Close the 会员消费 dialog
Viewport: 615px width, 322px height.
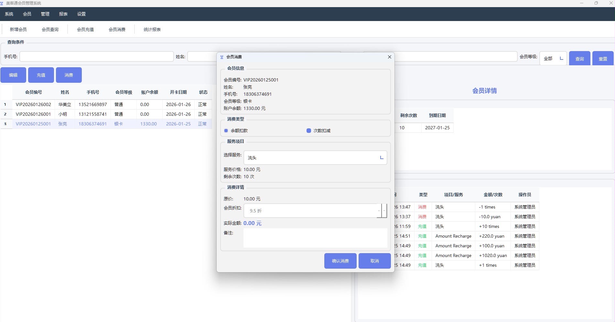coord(389,57)
